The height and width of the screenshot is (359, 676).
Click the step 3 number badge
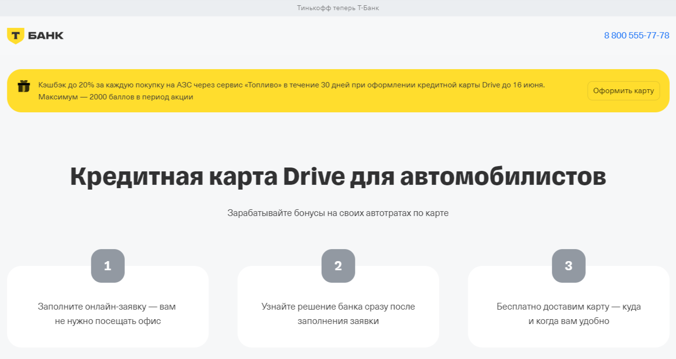(568, 266)
